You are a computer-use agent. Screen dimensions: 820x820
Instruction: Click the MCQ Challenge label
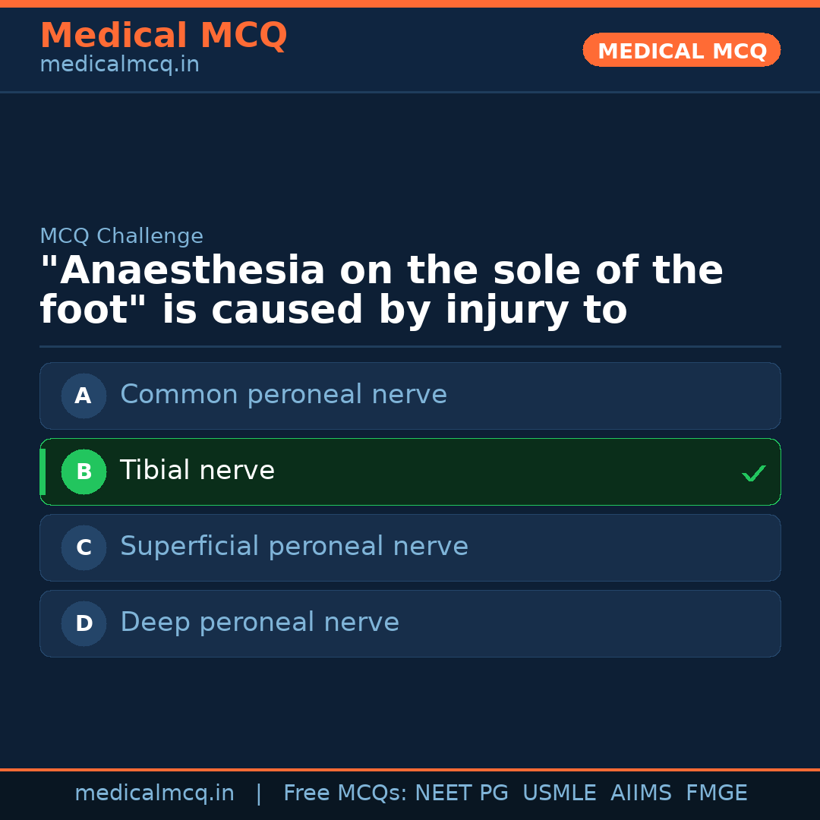point(121,236)
